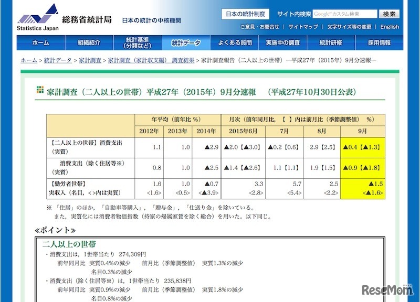
Task: Select the ホーム navigation tab
Action: [40, 42]
